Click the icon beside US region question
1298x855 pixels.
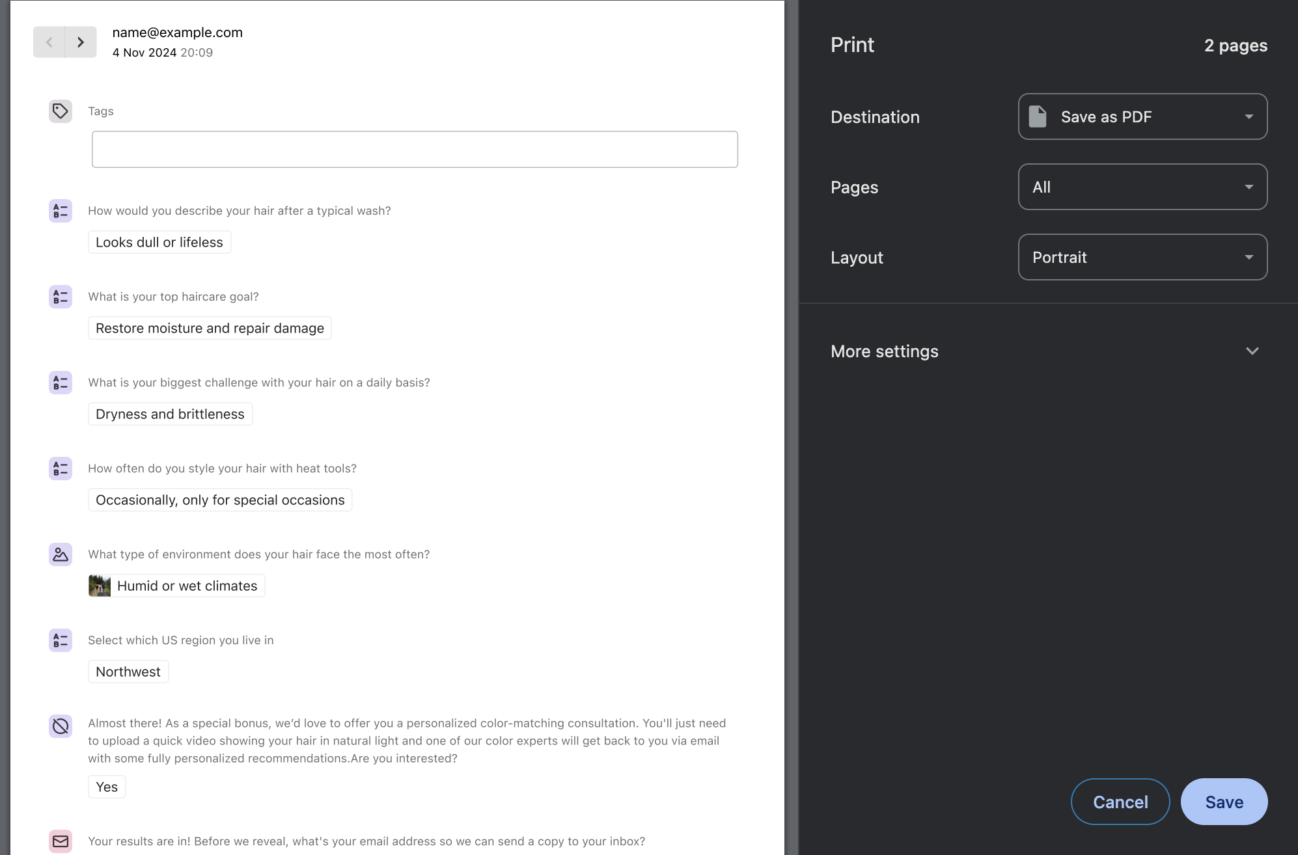click(61, 640)
